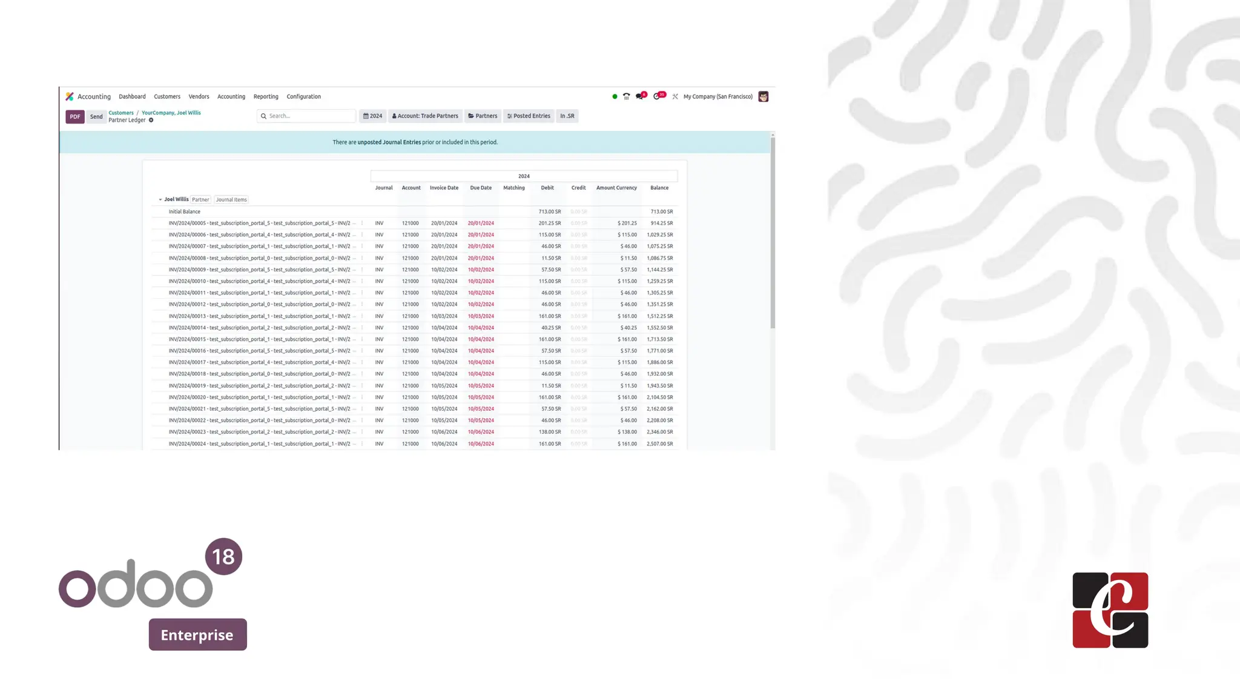The height and width of the screenshot is (698, 1240).
Task: Open the Partners filter dropdown
Action: pos(483,116)
